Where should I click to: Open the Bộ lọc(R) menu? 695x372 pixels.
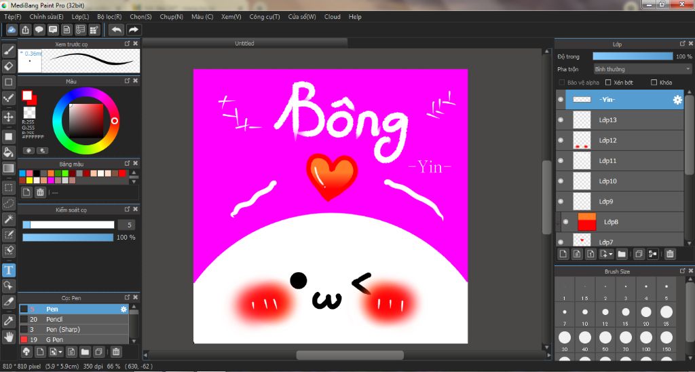(x=109, y=17)
